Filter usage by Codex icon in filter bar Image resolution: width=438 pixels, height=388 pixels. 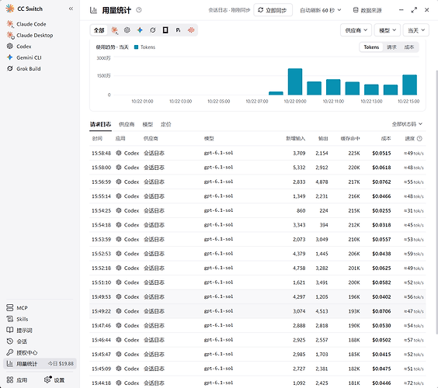pyautogui.click(x=127, y=30)
